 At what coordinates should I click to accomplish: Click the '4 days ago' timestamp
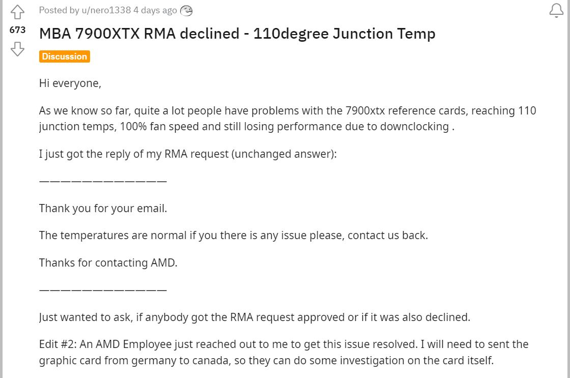tap(155, 10)
